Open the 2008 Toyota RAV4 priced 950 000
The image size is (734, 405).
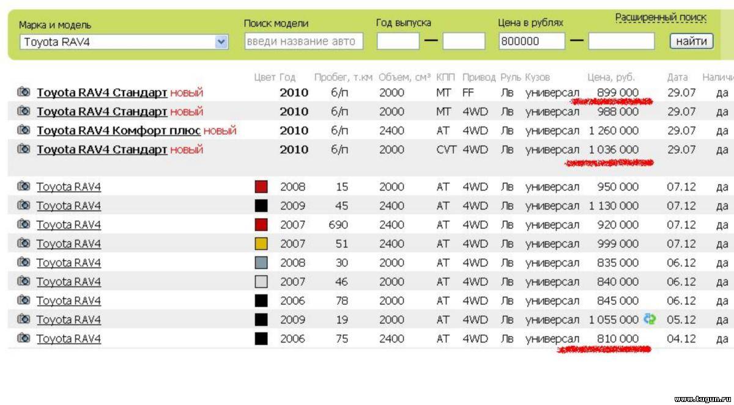69,187
